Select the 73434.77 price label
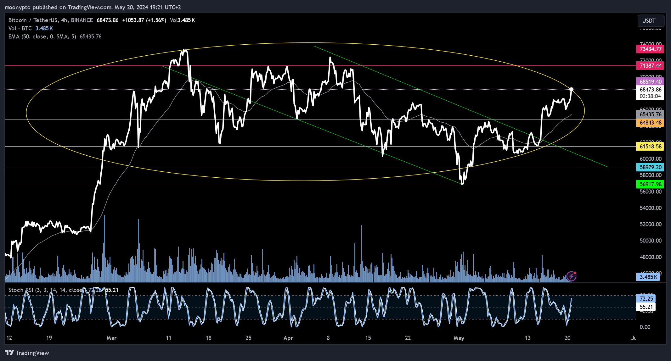 tap(650, 49)
